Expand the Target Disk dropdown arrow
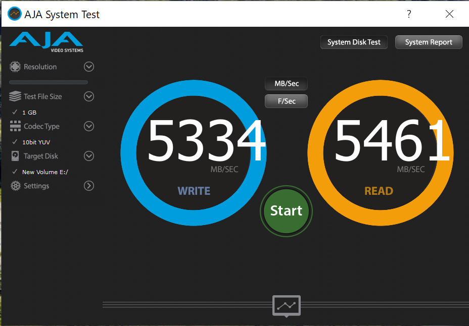Image resolution: width=469 pixels, height=326 pixels. point(89,156)
